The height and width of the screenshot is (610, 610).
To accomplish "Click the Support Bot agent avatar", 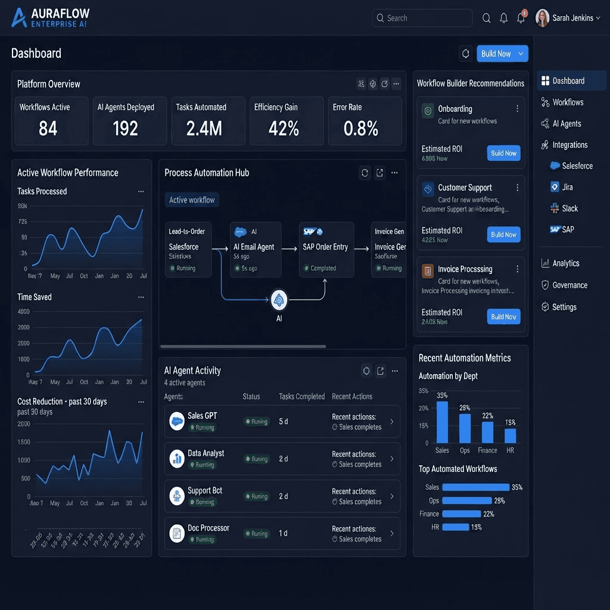I will tap(177, 496).
